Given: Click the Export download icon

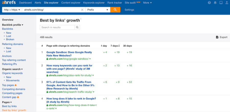Looking at the screenshot, I should (x=217, y=37).
